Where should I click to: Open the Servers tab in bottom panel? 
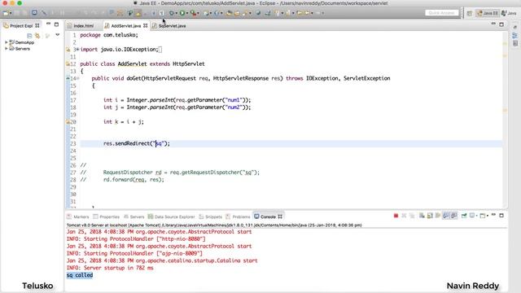click(137, 216)
